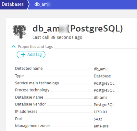137x131 pixels.
Task: Collapse the Properties and tags section
Action: click(x=14, y=47)
